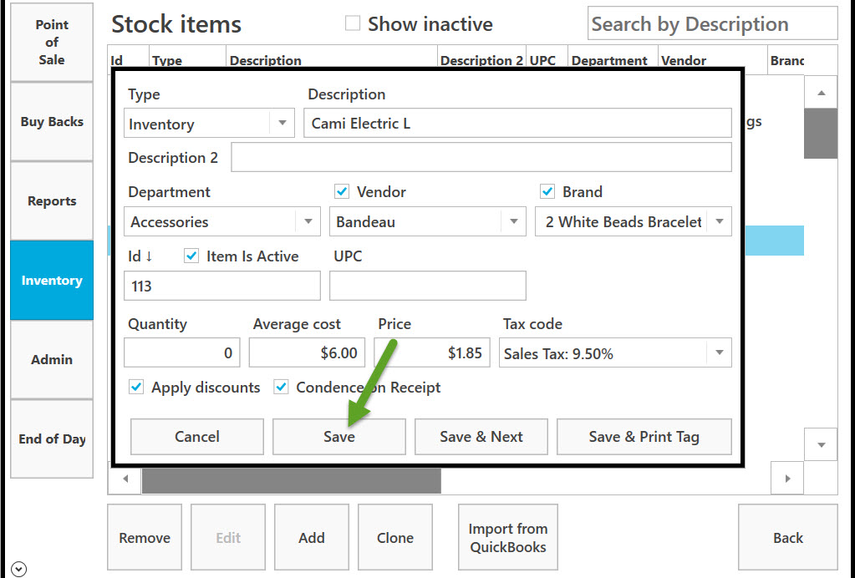Click the Price field showing $1.85
This screenshot has height=578, width=855.
tap(432, 352)
